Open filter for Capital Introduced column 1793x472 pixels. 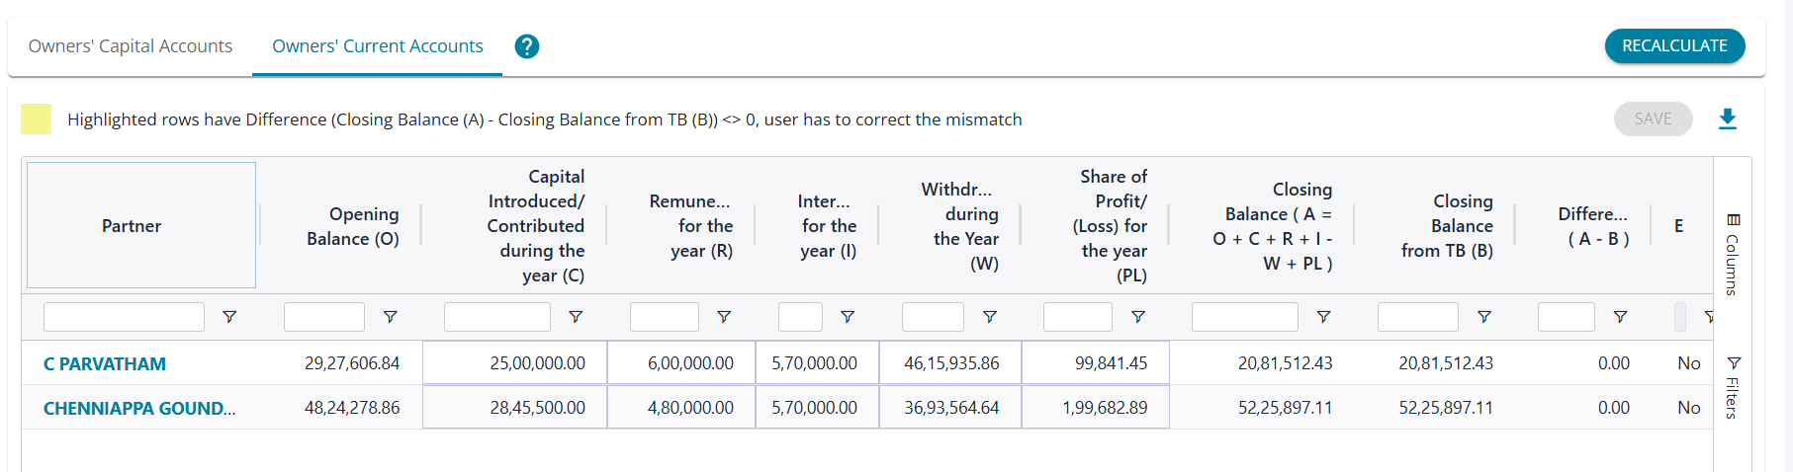576,317
